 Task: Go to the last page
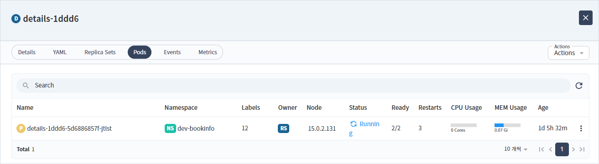pos(582,149)
